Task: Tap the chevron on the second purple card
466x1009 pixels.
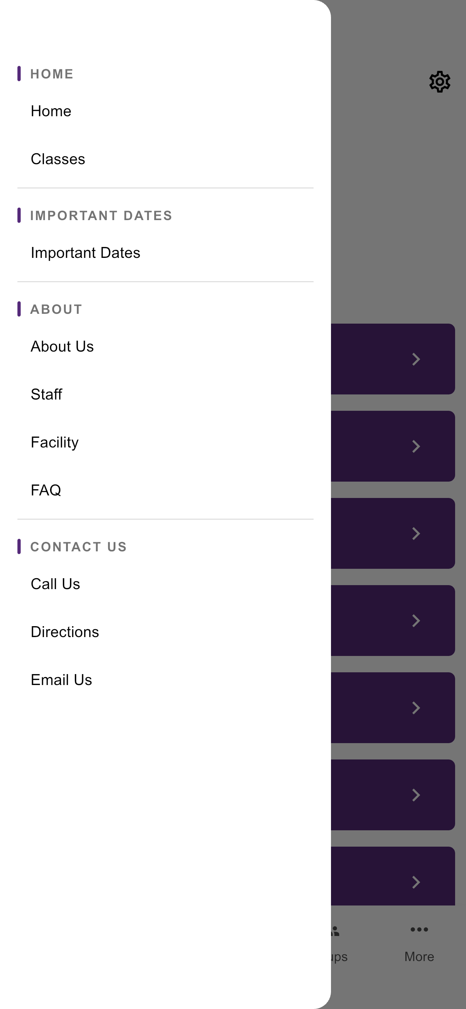Action: (x=416, y=446)
